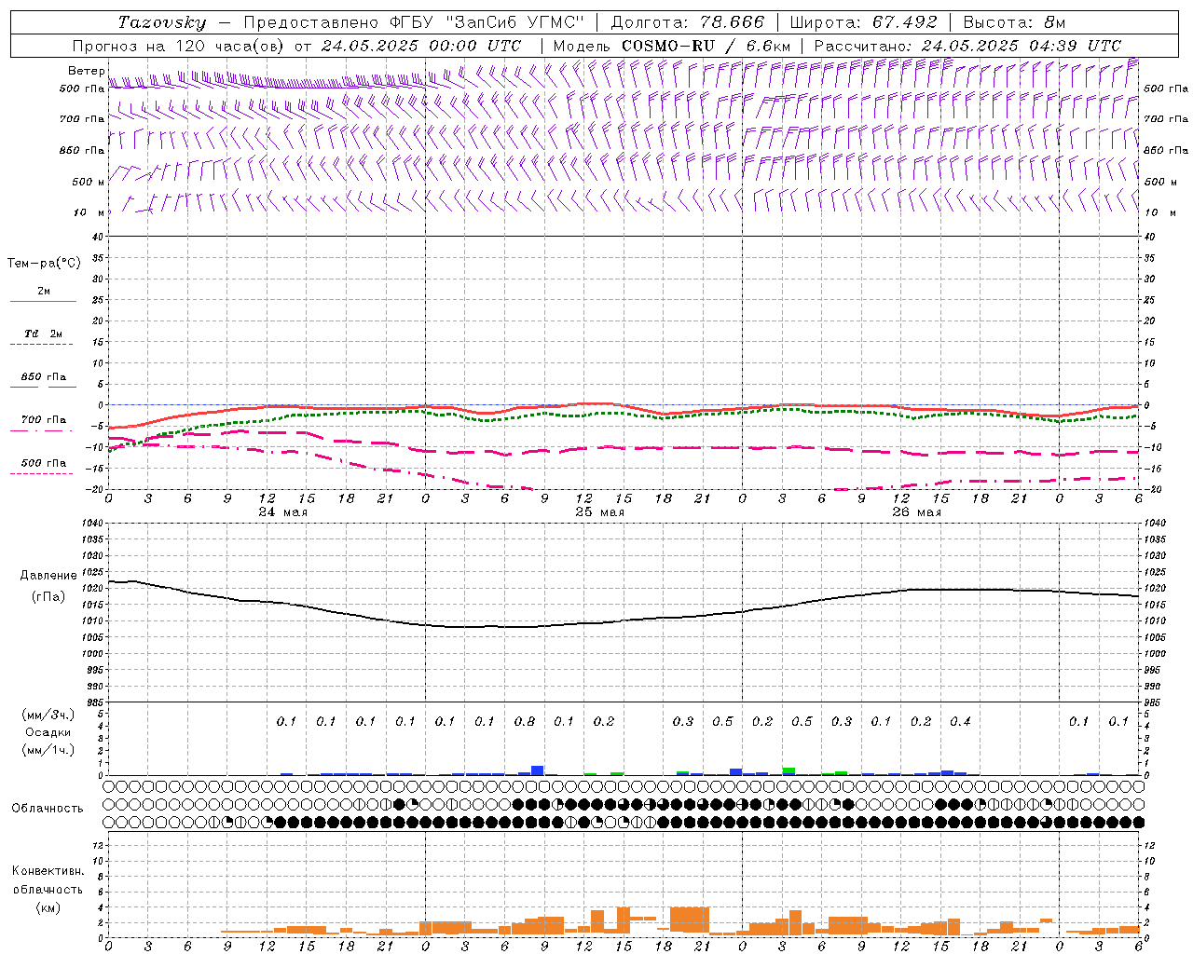
Task: Click the model name "Модель COSMO-RU / 6.6км"
Action: pos(671,46)
